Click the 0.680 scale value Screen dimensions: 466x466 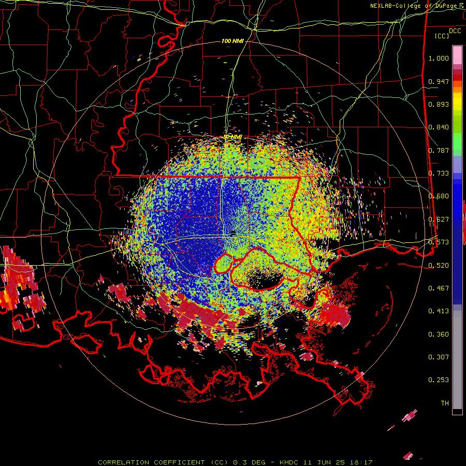(x=439, y=196)
